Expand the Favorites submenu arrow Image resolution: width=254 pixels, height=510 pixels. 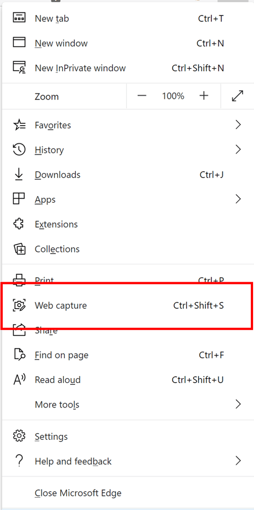[x=238, y=125]
